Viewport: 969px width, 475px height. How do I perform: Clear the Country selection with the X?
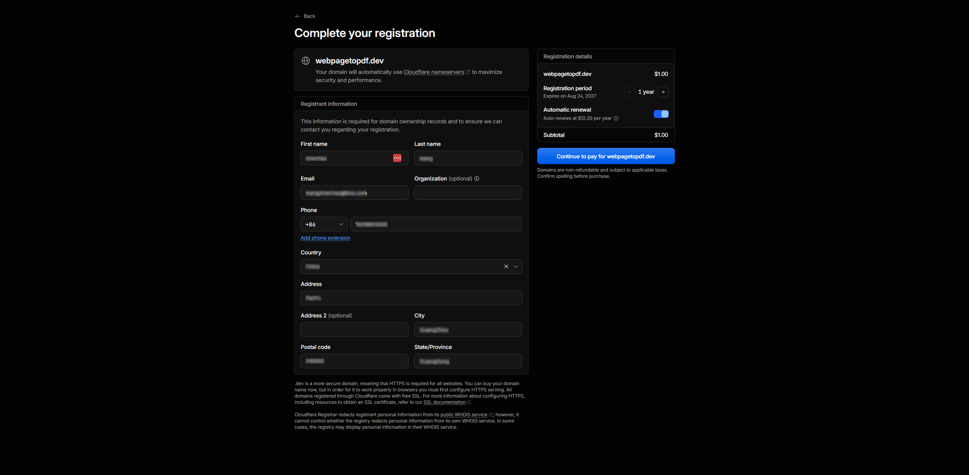point(506,266)
